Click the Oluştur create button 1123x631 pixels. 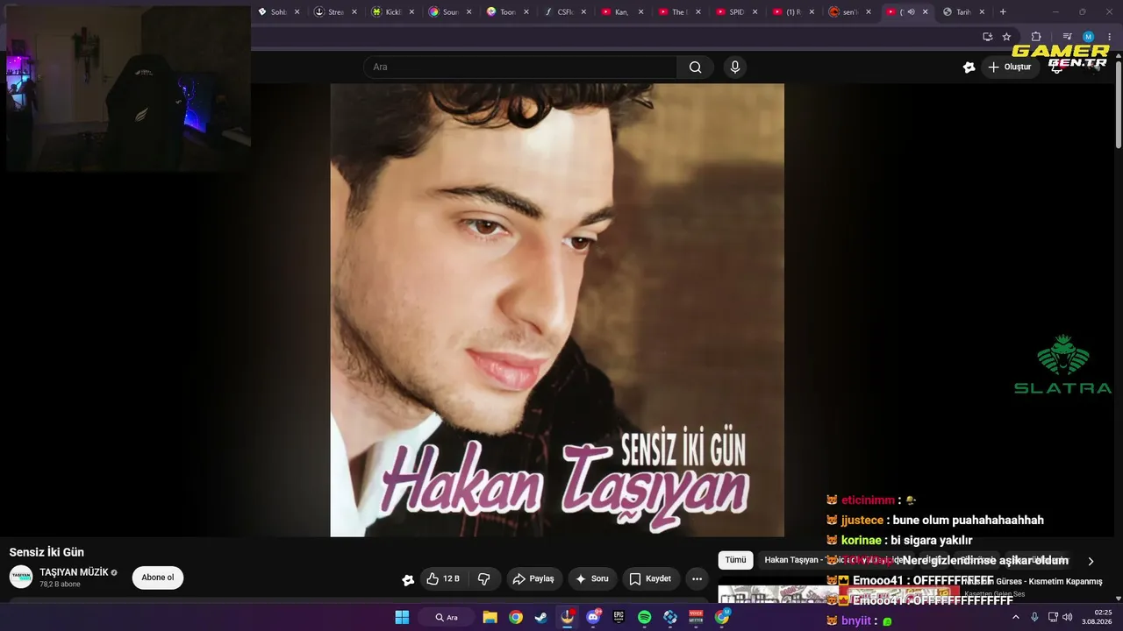point(1010,67)
